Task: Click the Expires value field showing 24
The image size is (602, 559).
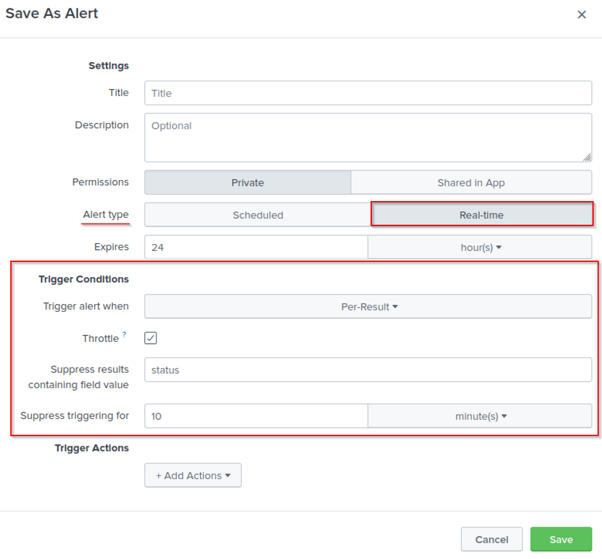Action: click(x=256, y=247)
